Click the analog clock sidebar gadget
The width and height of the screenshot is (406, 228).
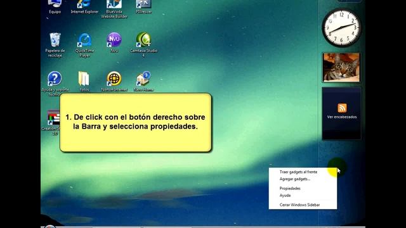pos(341,28)
